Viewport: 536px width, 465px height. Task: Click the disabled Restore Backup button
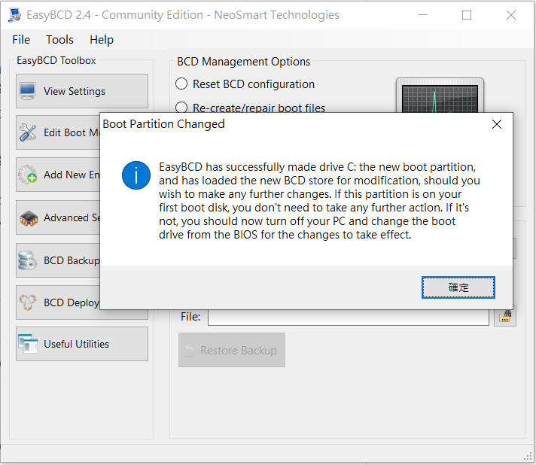(x=232, y=350)
